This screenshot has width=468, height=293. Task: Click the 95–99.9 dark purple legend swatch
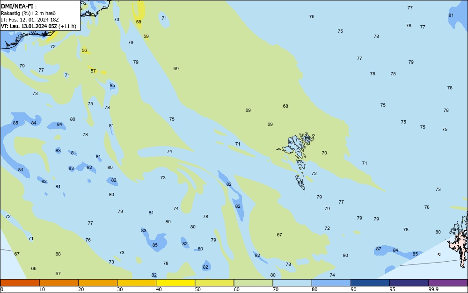(x=409, y=283)
